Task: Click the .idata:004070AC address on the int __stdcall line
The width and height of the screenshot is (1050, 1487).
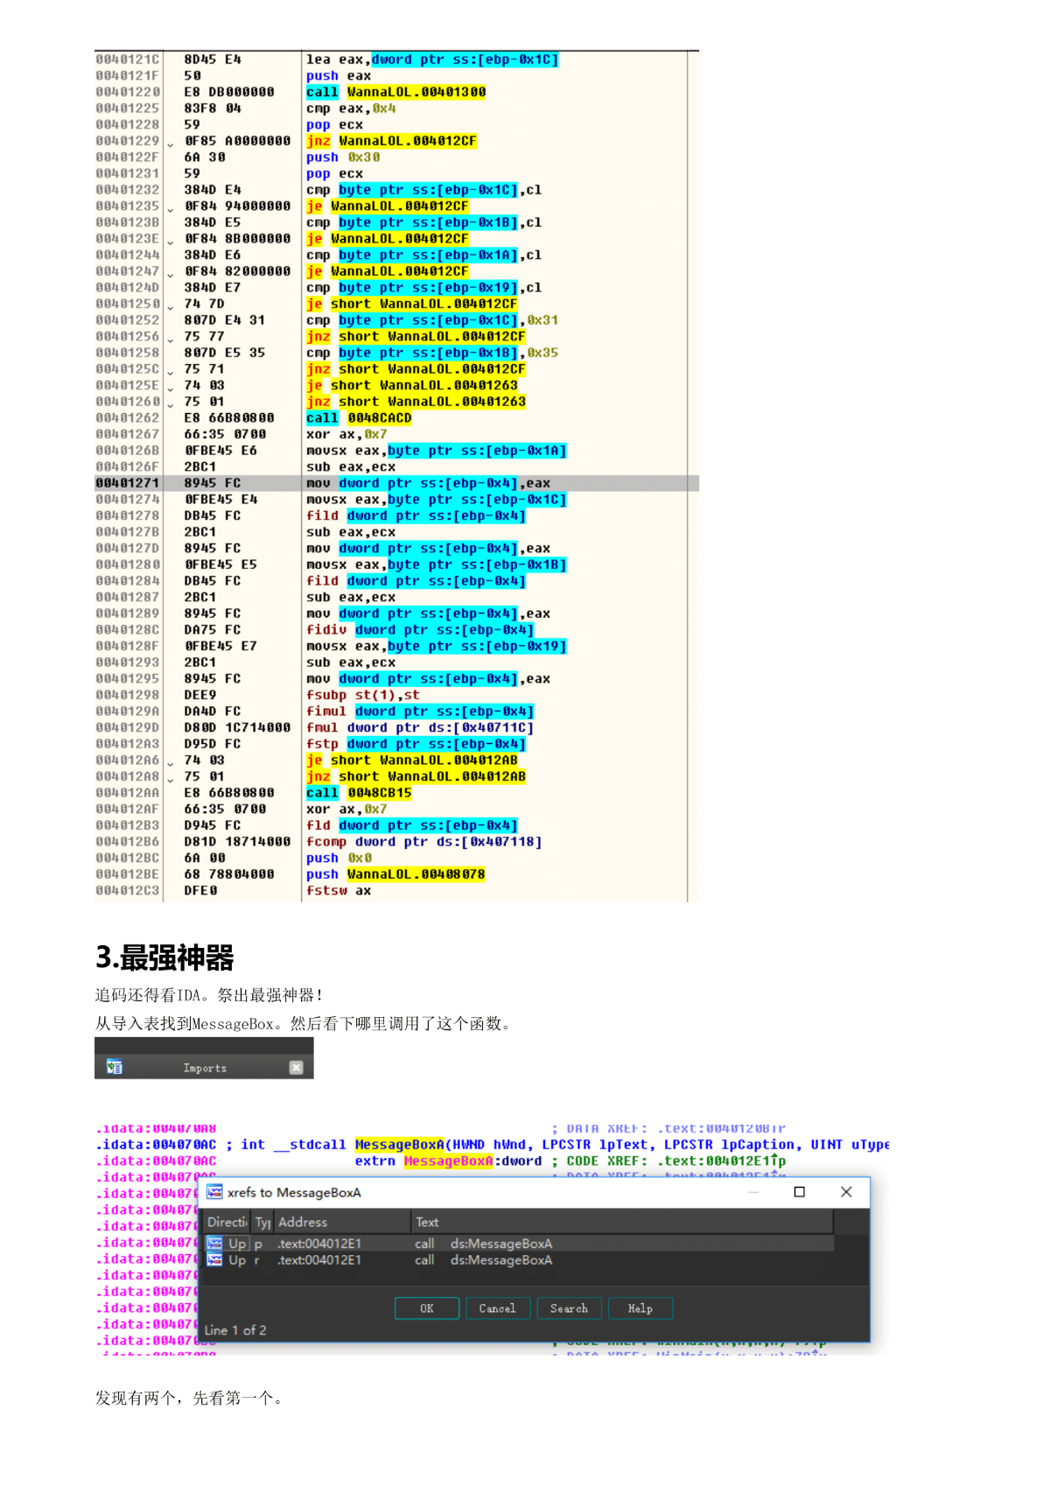Action: pos(156,1145)
